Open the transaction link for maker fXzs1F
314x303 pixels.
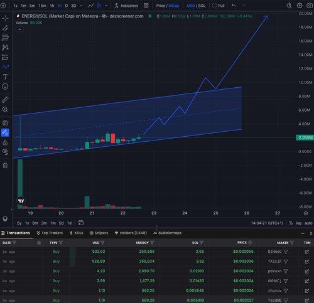click(306, 262)
